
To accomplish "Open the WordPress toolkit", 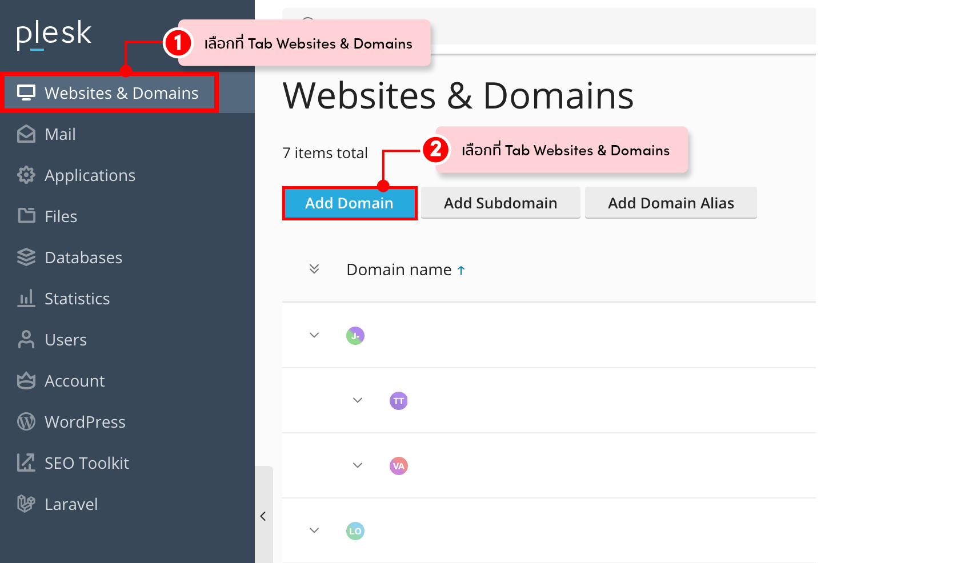I will tap(127, 421).
